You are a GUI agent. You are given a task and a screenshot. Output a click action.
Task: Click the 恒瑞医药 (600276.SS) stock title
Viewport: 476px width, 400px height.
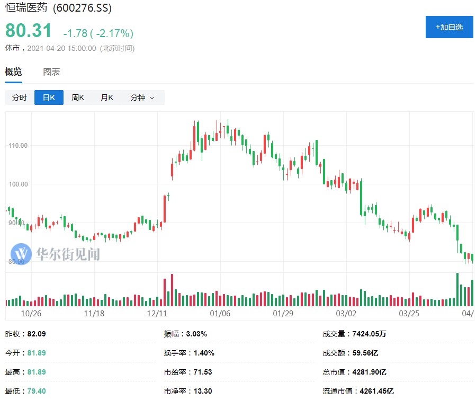(x=58, y=9)
